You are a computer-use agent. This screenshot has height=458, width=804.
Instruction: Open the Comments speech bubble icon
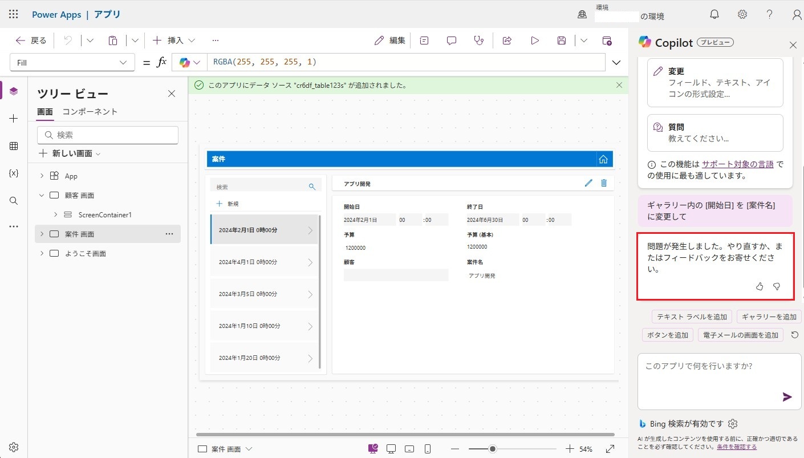pos(452,40)
